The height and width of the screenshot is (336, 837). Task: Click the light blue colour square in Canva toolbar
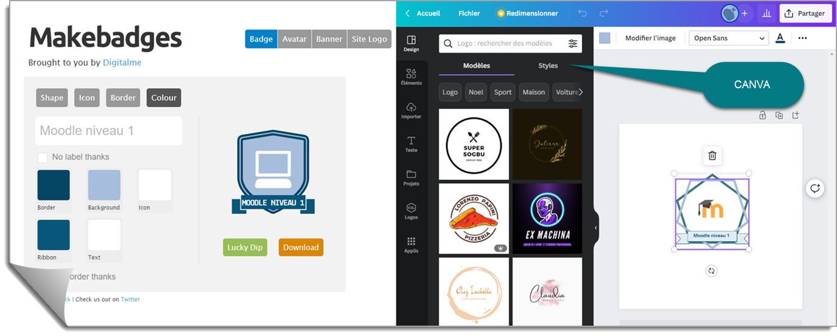tap(604, 38)
